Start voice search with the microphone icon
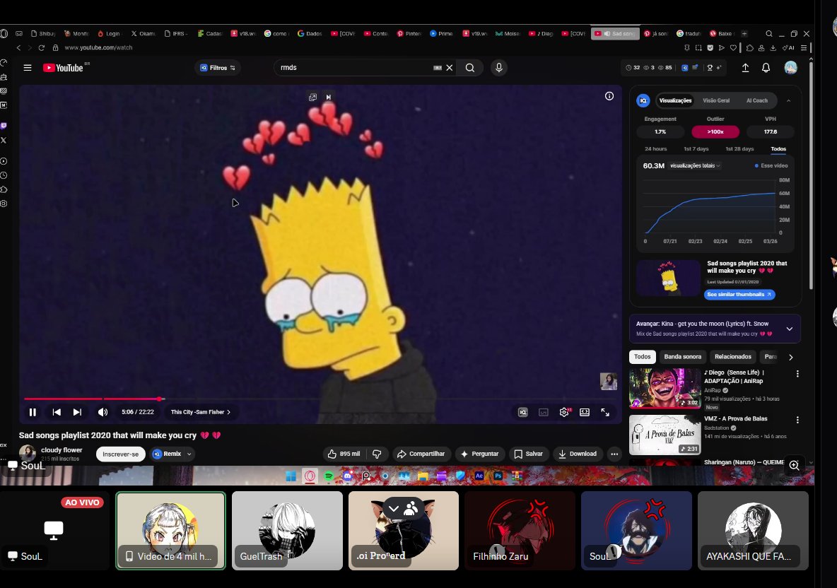 click(x=498, y=68)
